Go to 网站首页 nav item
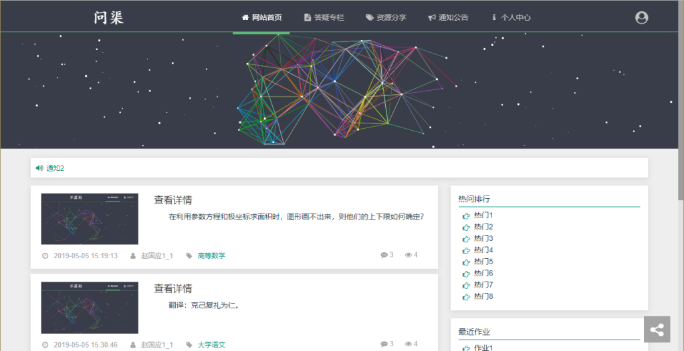Viewport: 684px width, 351px height. click(261, 18)
